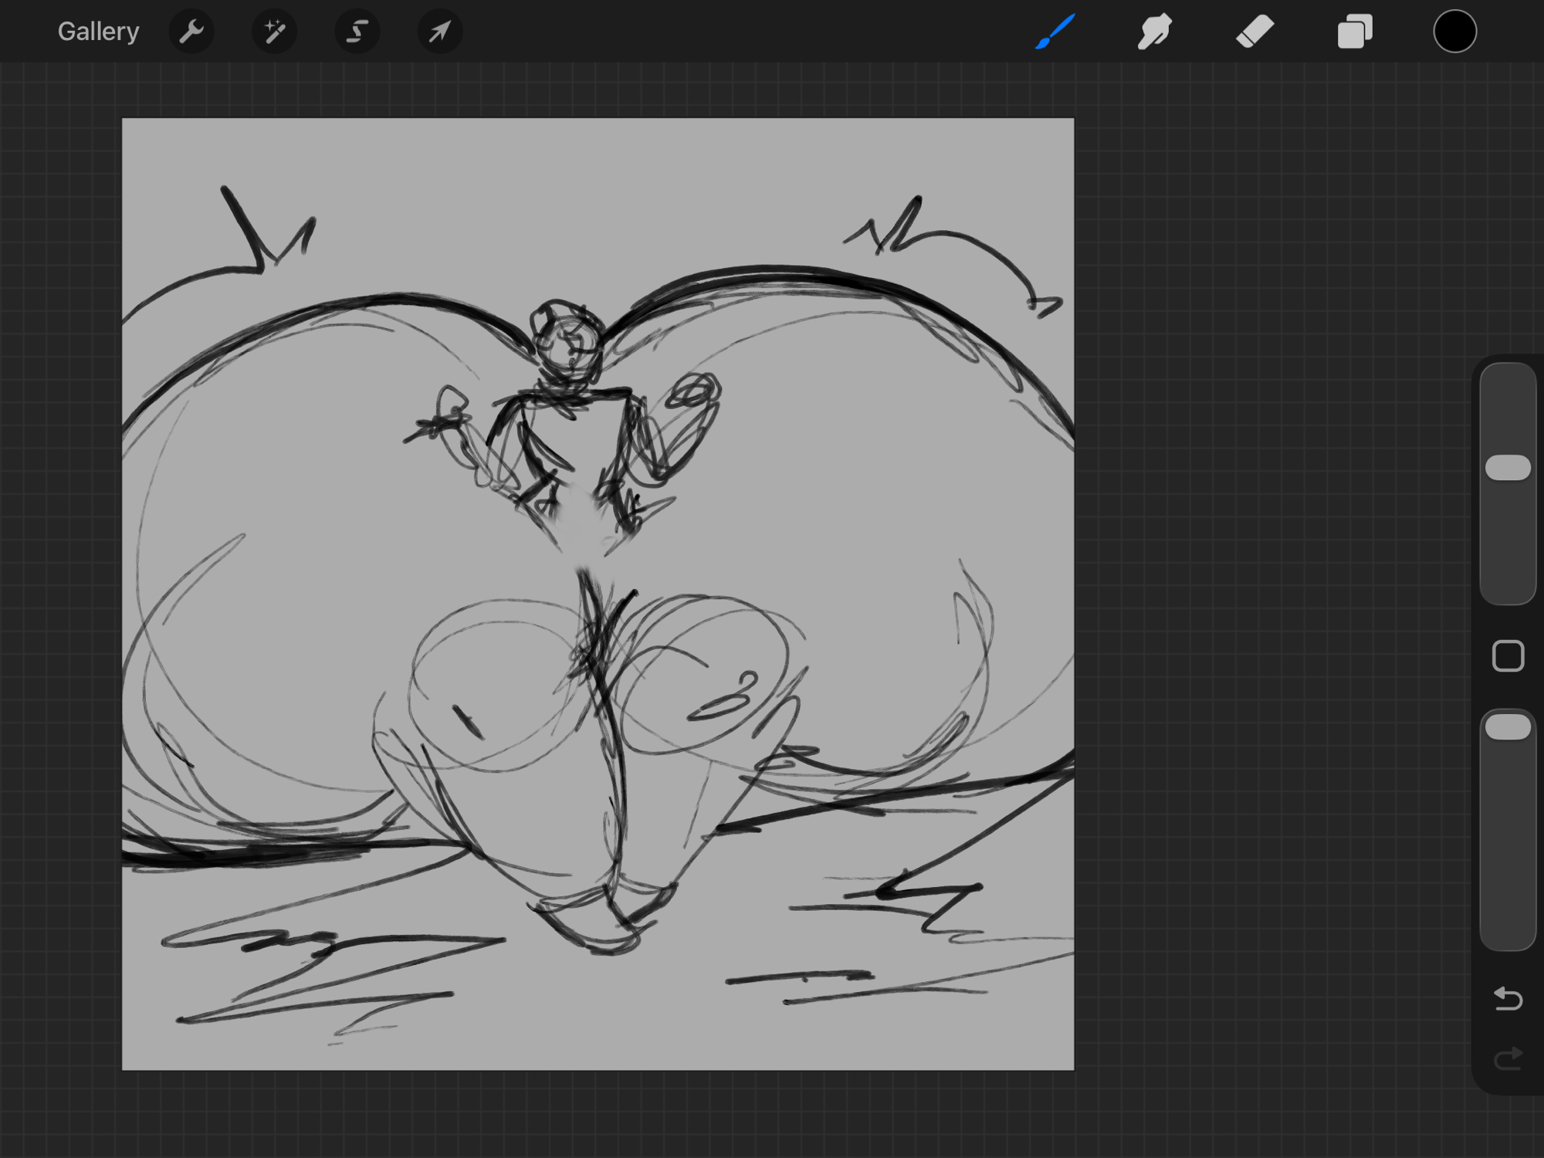Open the Adjustments magic wand menu
The width and height of the screenshot is (1544, 1158).
click(x=274, y=32)
